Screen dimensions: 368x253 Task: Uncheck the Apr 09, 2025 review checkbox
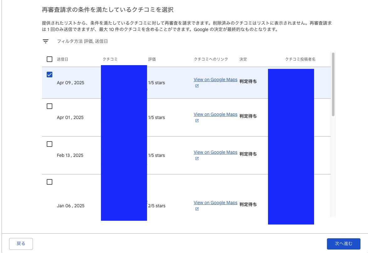[x=49, y=75]
